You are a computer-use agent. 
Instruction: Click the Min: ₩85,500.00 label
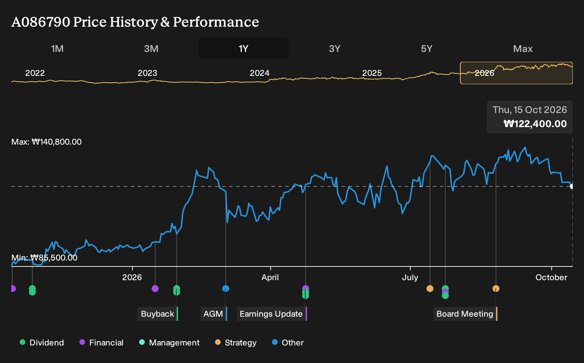(x=44, y=258)
